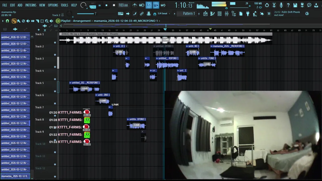Image resolution: width=322 pixels, height=181 pixels.
Task: Toggle wait for input before recording
Action: [142, 5]
